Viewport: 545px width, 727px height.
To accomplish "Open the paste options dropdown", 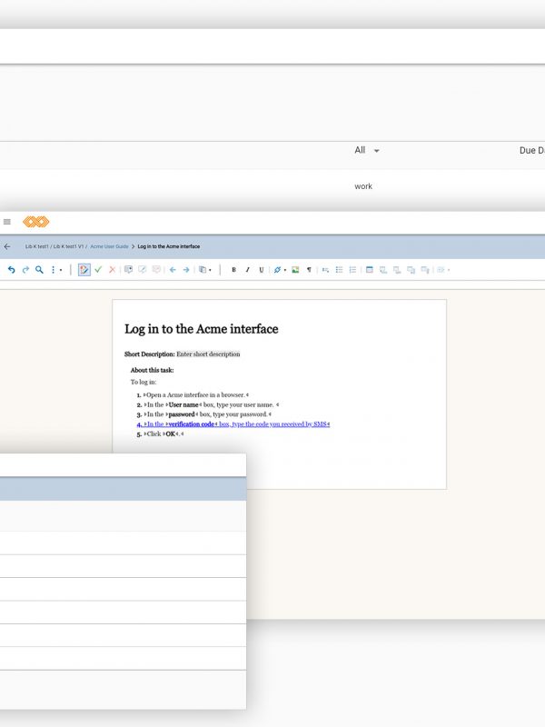I will (205, 269).
